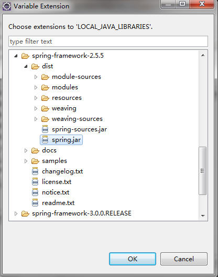Click the spring.jar file icon
Viewport: 218px width, 277px height.
click(45, 140)
